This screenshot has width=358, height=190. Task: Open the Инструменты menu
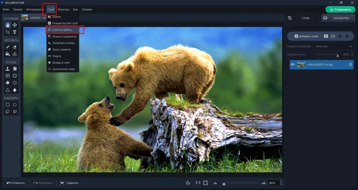[x=35, y=10]
